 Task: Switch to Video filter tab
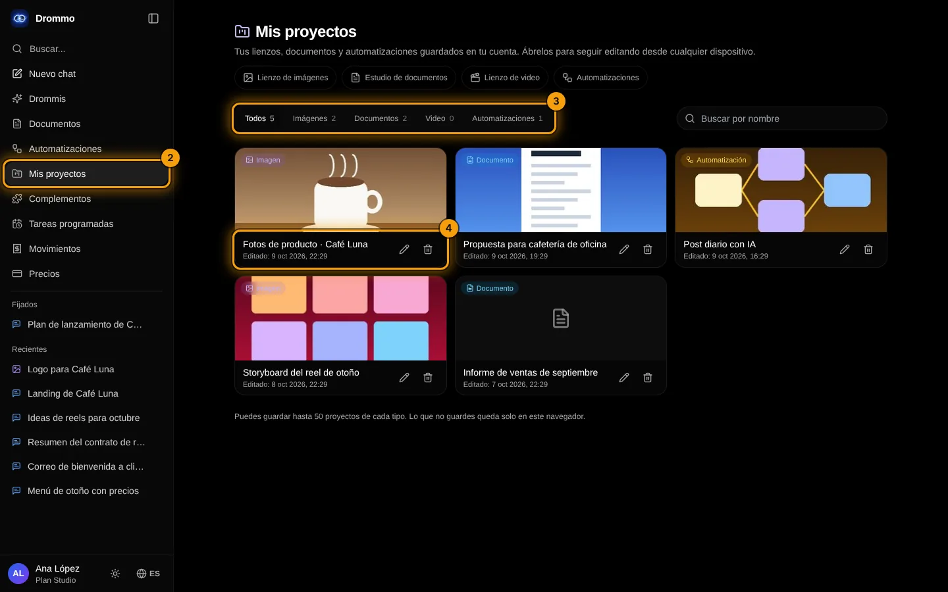pyautogui.click(x=439, y=118)
